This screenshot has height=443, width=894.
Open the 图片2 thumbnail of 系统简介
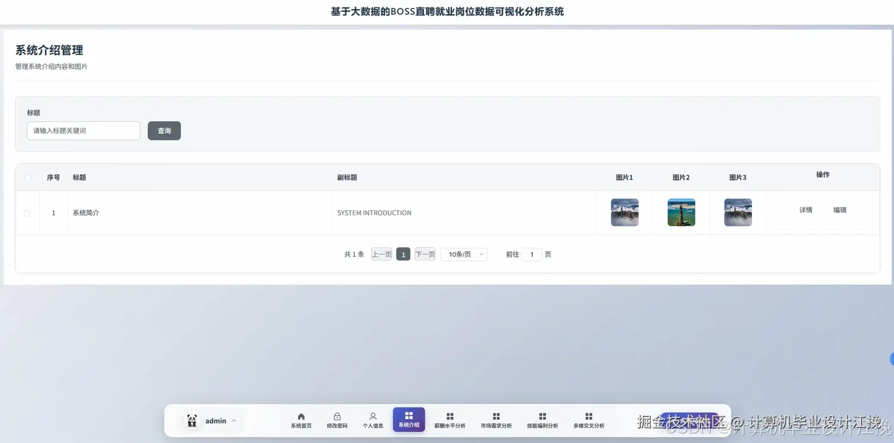(x=682, y=212)
